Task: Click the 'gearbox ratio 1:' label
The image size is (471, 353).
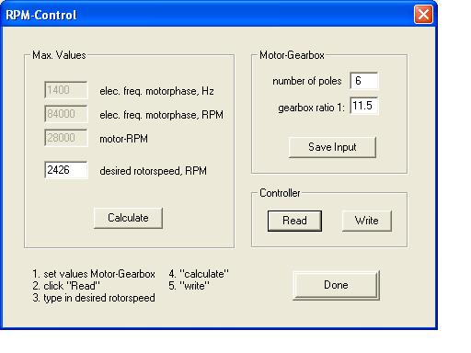Action: tap(311, 108)
